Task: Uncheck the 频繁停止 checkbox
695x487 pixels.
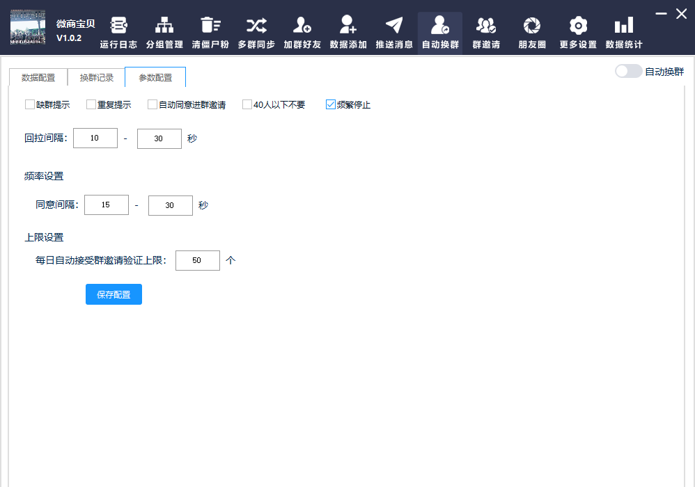Action: click(x=331, y=105)
